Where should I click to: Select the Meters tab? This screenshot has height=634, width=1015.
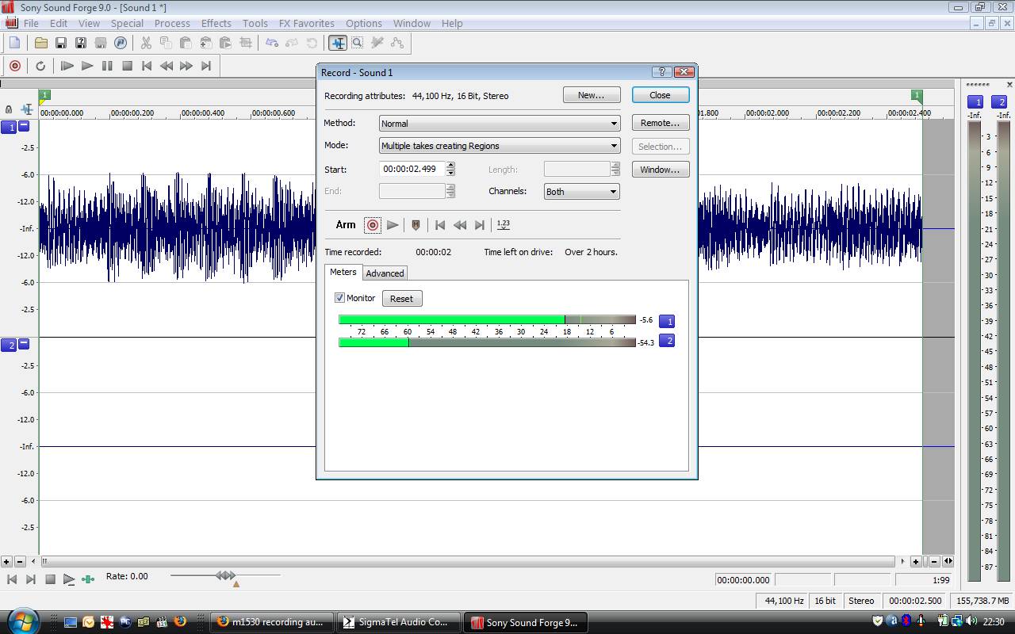[343, 272]
